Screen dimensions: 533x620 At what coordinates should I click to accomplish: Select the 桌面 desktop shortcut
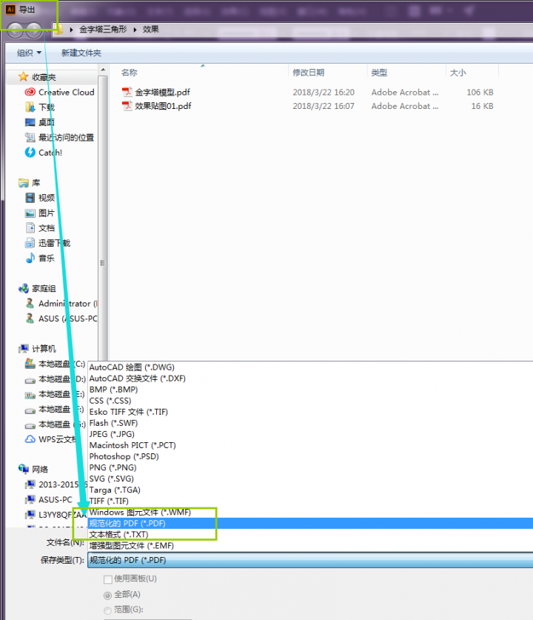30,122
